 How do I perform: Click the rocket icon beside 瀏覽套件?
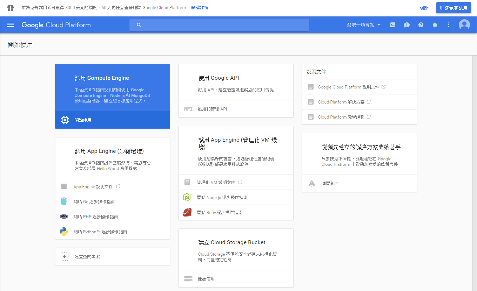(312, 183)
